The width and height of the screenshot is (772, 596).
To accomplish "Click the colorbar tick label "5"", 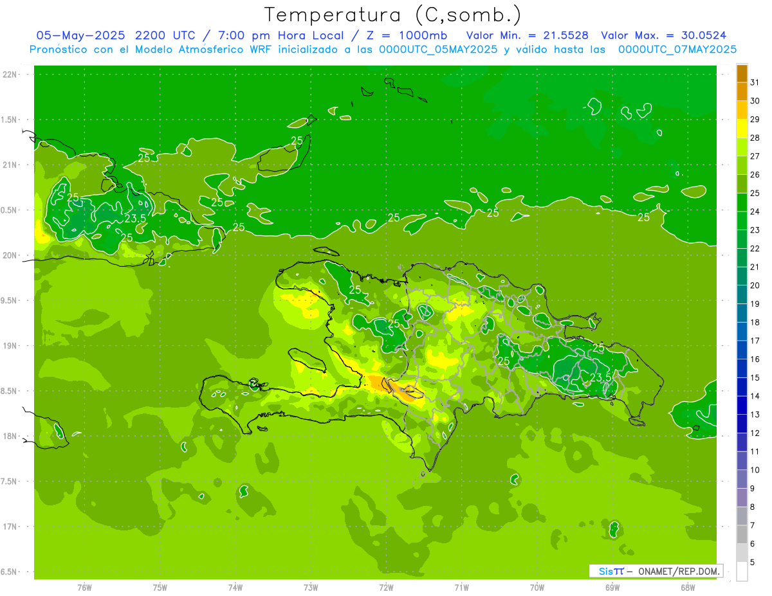I will [752, 562].
